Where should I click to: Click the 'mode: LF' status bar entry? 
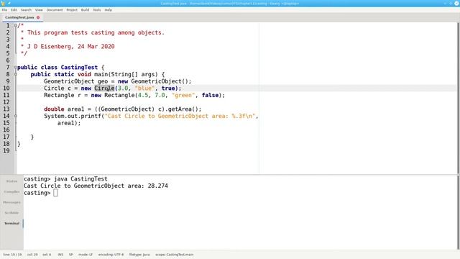pos(86,255)
